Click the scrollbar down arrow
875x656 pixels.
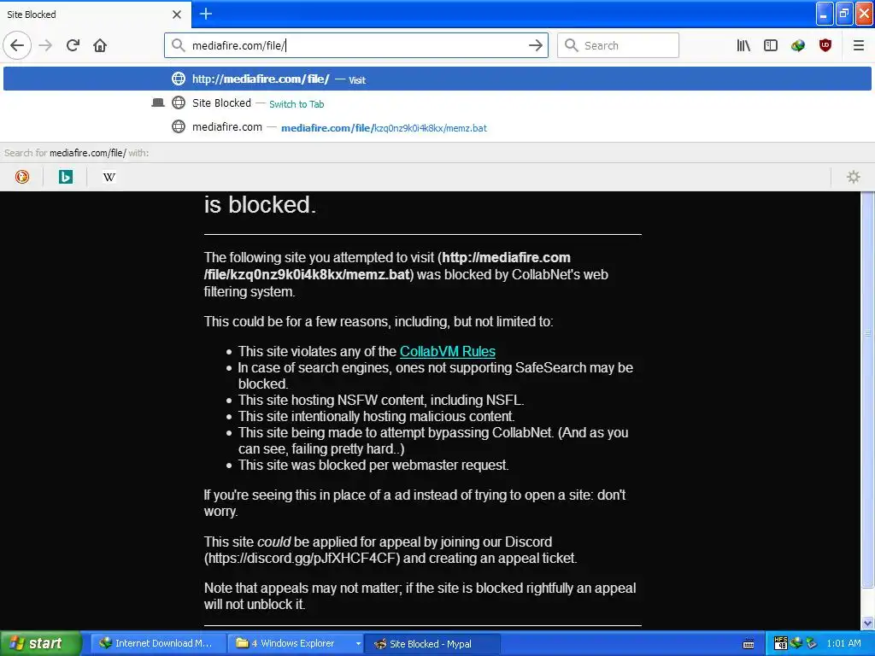868,623
